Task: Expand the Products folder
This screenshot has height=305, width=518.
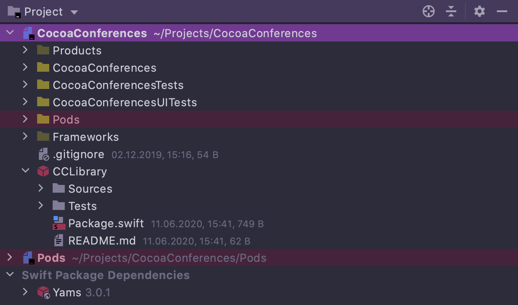Action: [x=25, y=50]
